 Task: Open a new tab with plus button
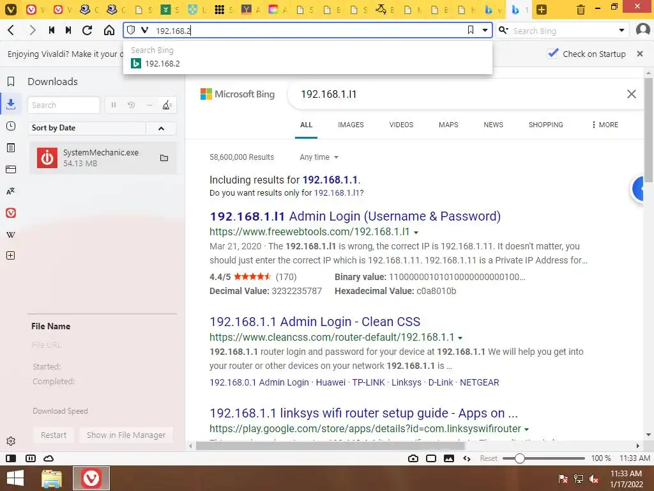click(x=542, y=9)
